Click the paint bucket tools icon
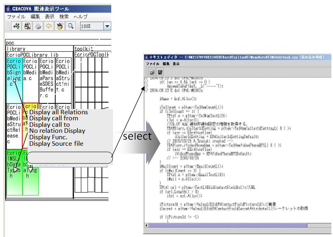This screenshot has height=237, width=333. click(60, 26)
